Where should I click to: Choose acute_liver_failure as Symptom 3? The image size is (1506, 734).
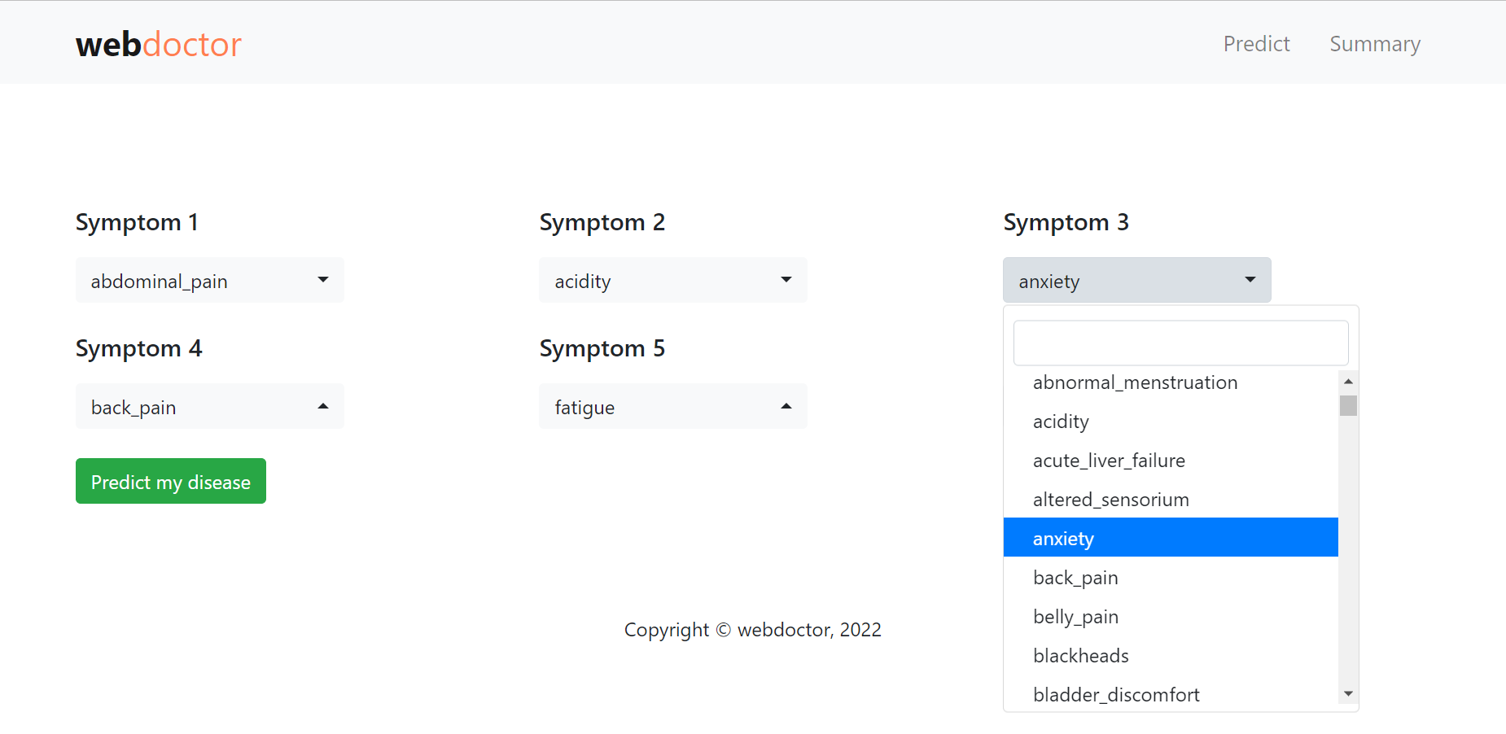[x=1108, y=460]
